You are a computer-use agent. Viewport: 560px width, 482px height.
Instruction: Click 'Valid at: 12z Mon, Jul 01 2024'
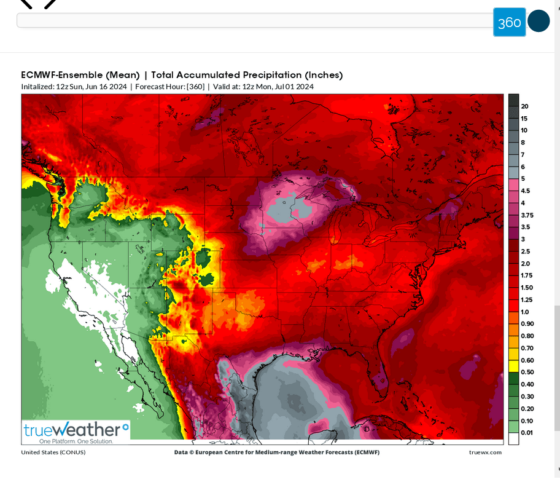tap(263, 87)
